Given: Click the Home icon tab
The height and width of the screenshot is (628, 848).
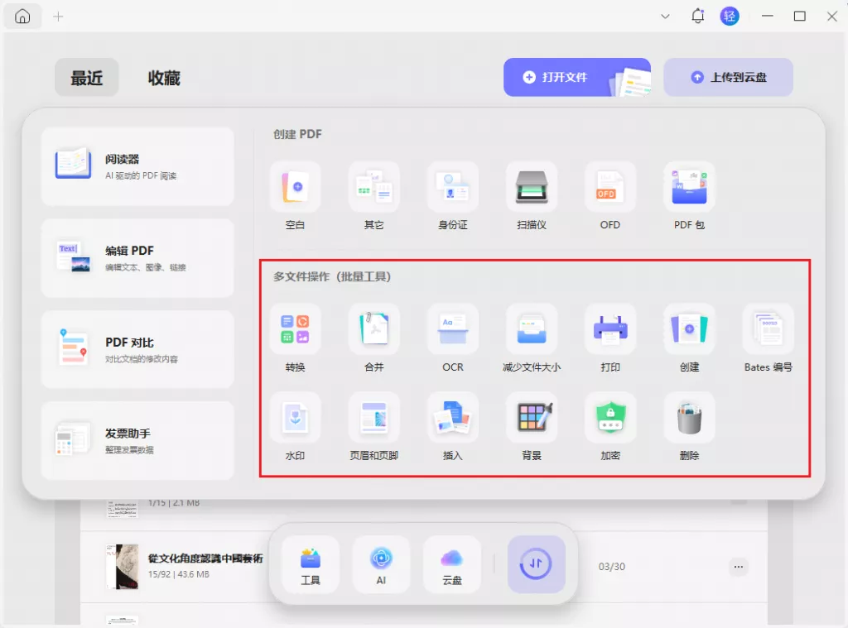Looking at the screenshot, I should [22, 17].
